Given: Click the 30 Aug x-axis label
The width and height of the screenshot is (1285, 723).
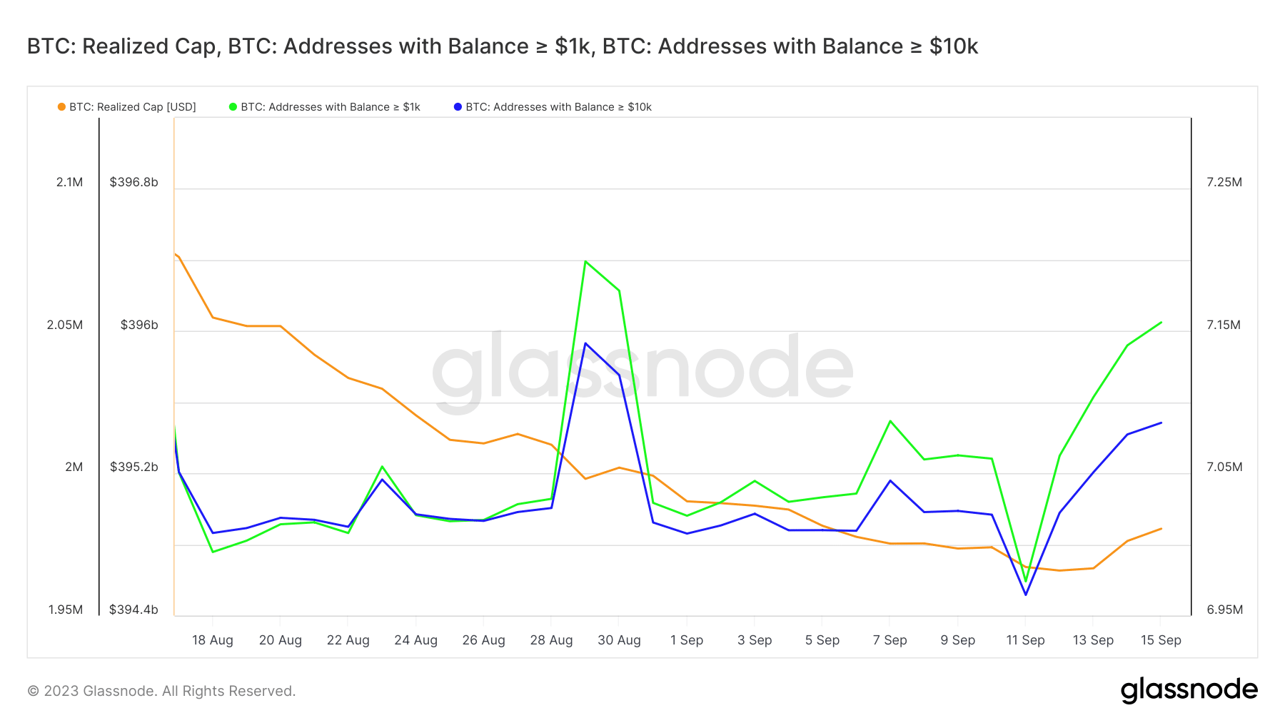Looking at the screenshot, I should pyautogui.click(x=619, y=640).
